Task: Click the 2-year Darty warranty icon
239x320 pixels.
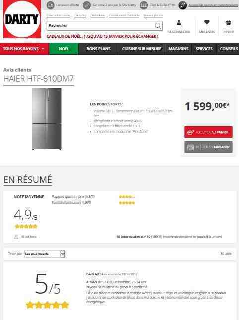Action: pos(87,5)
